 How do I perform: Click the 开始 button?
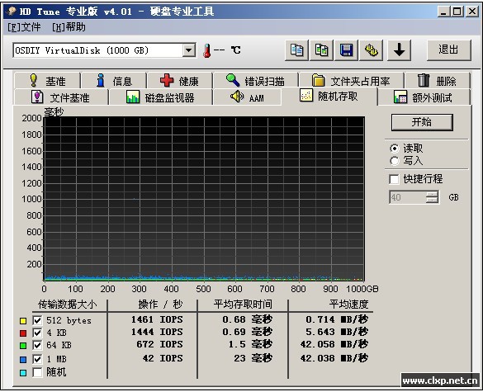pyautogui.click(x=422, y=122)
